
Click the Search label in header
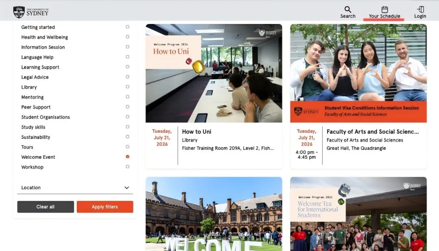[x=348, y=16]
